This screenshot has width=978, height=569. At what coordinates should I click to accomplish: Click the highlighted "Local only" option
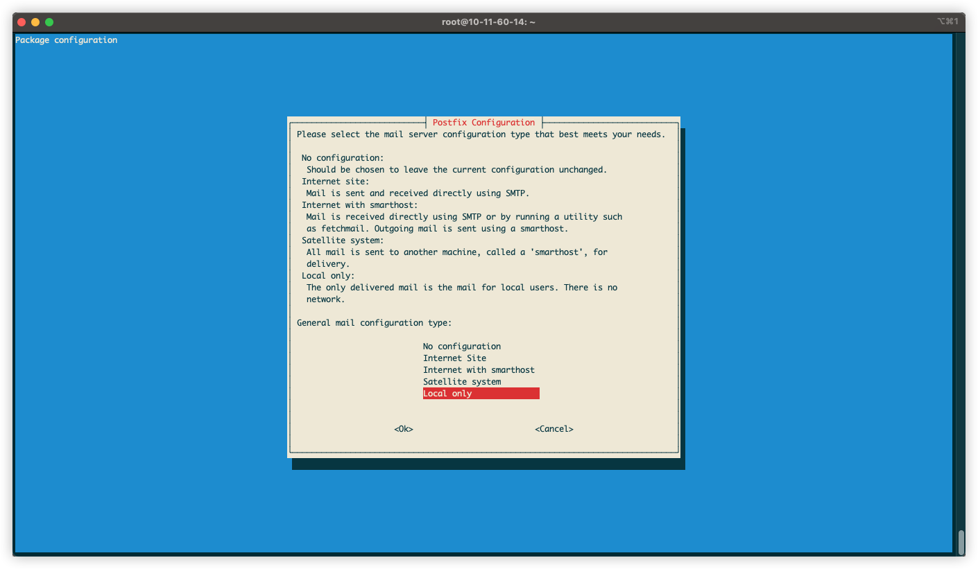[481, 394]
